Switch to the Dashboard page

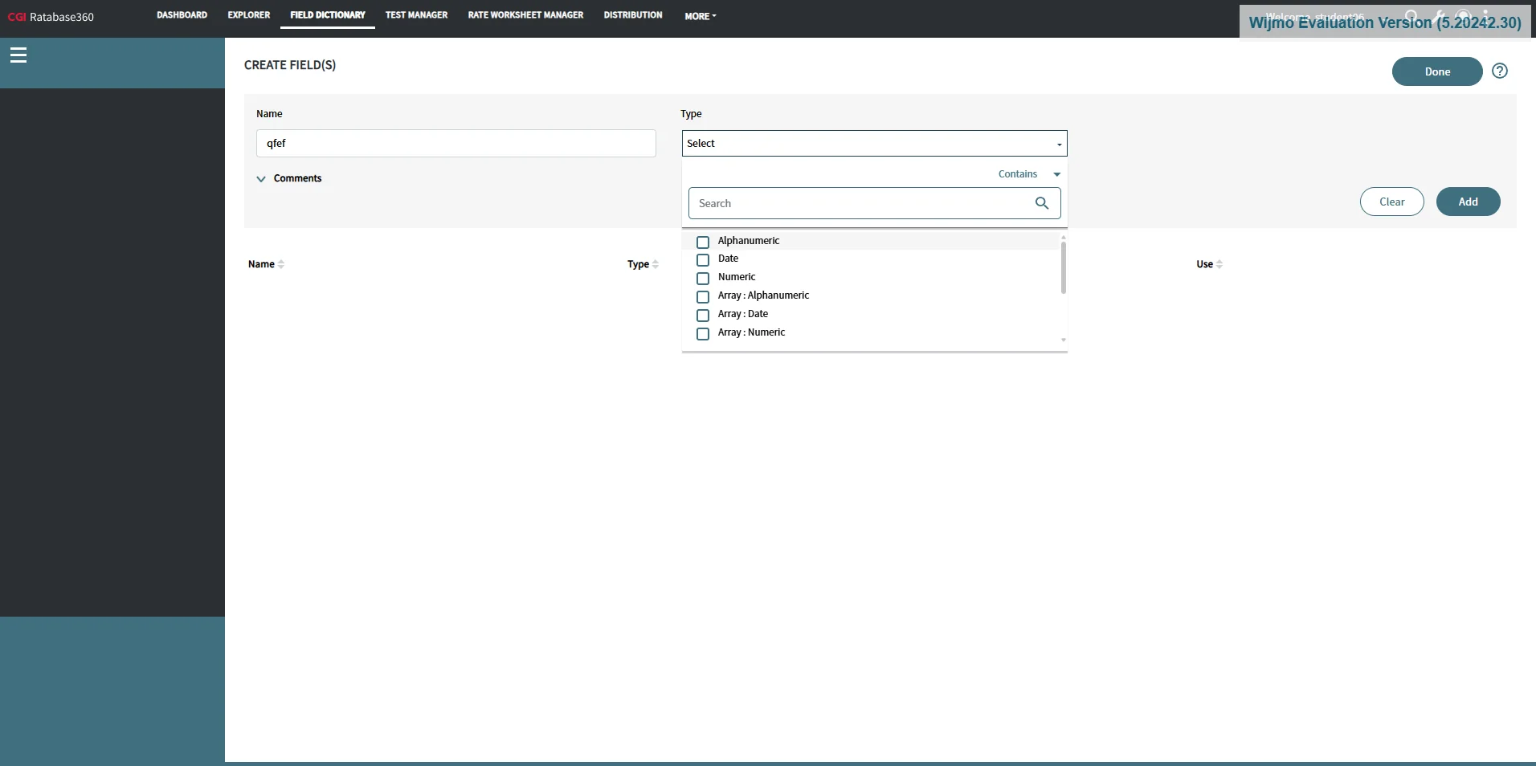pyautogui.click(x=182, y=14)
